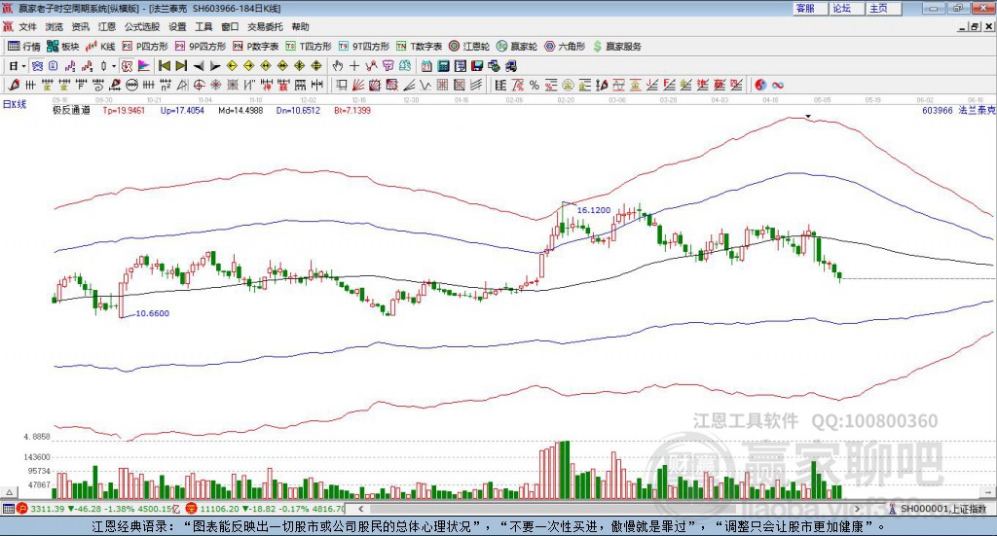Select the red-blue yin-yang icon
Viewport: 997px width, 536px height.
point(760,85)
